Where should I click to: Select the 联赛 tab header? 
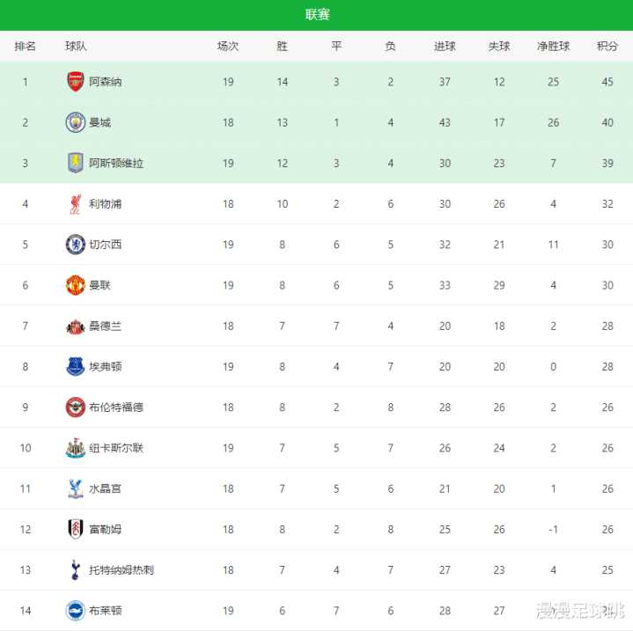[317, 15]
